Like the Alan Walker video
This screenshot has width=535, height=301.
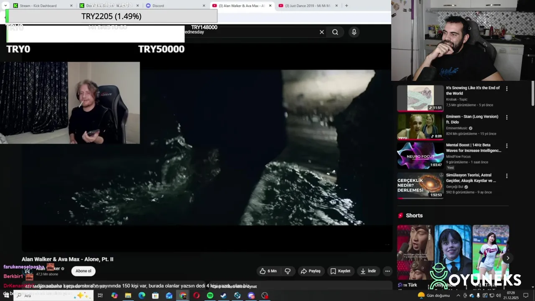pyautogui.click(x=268, y=271)
